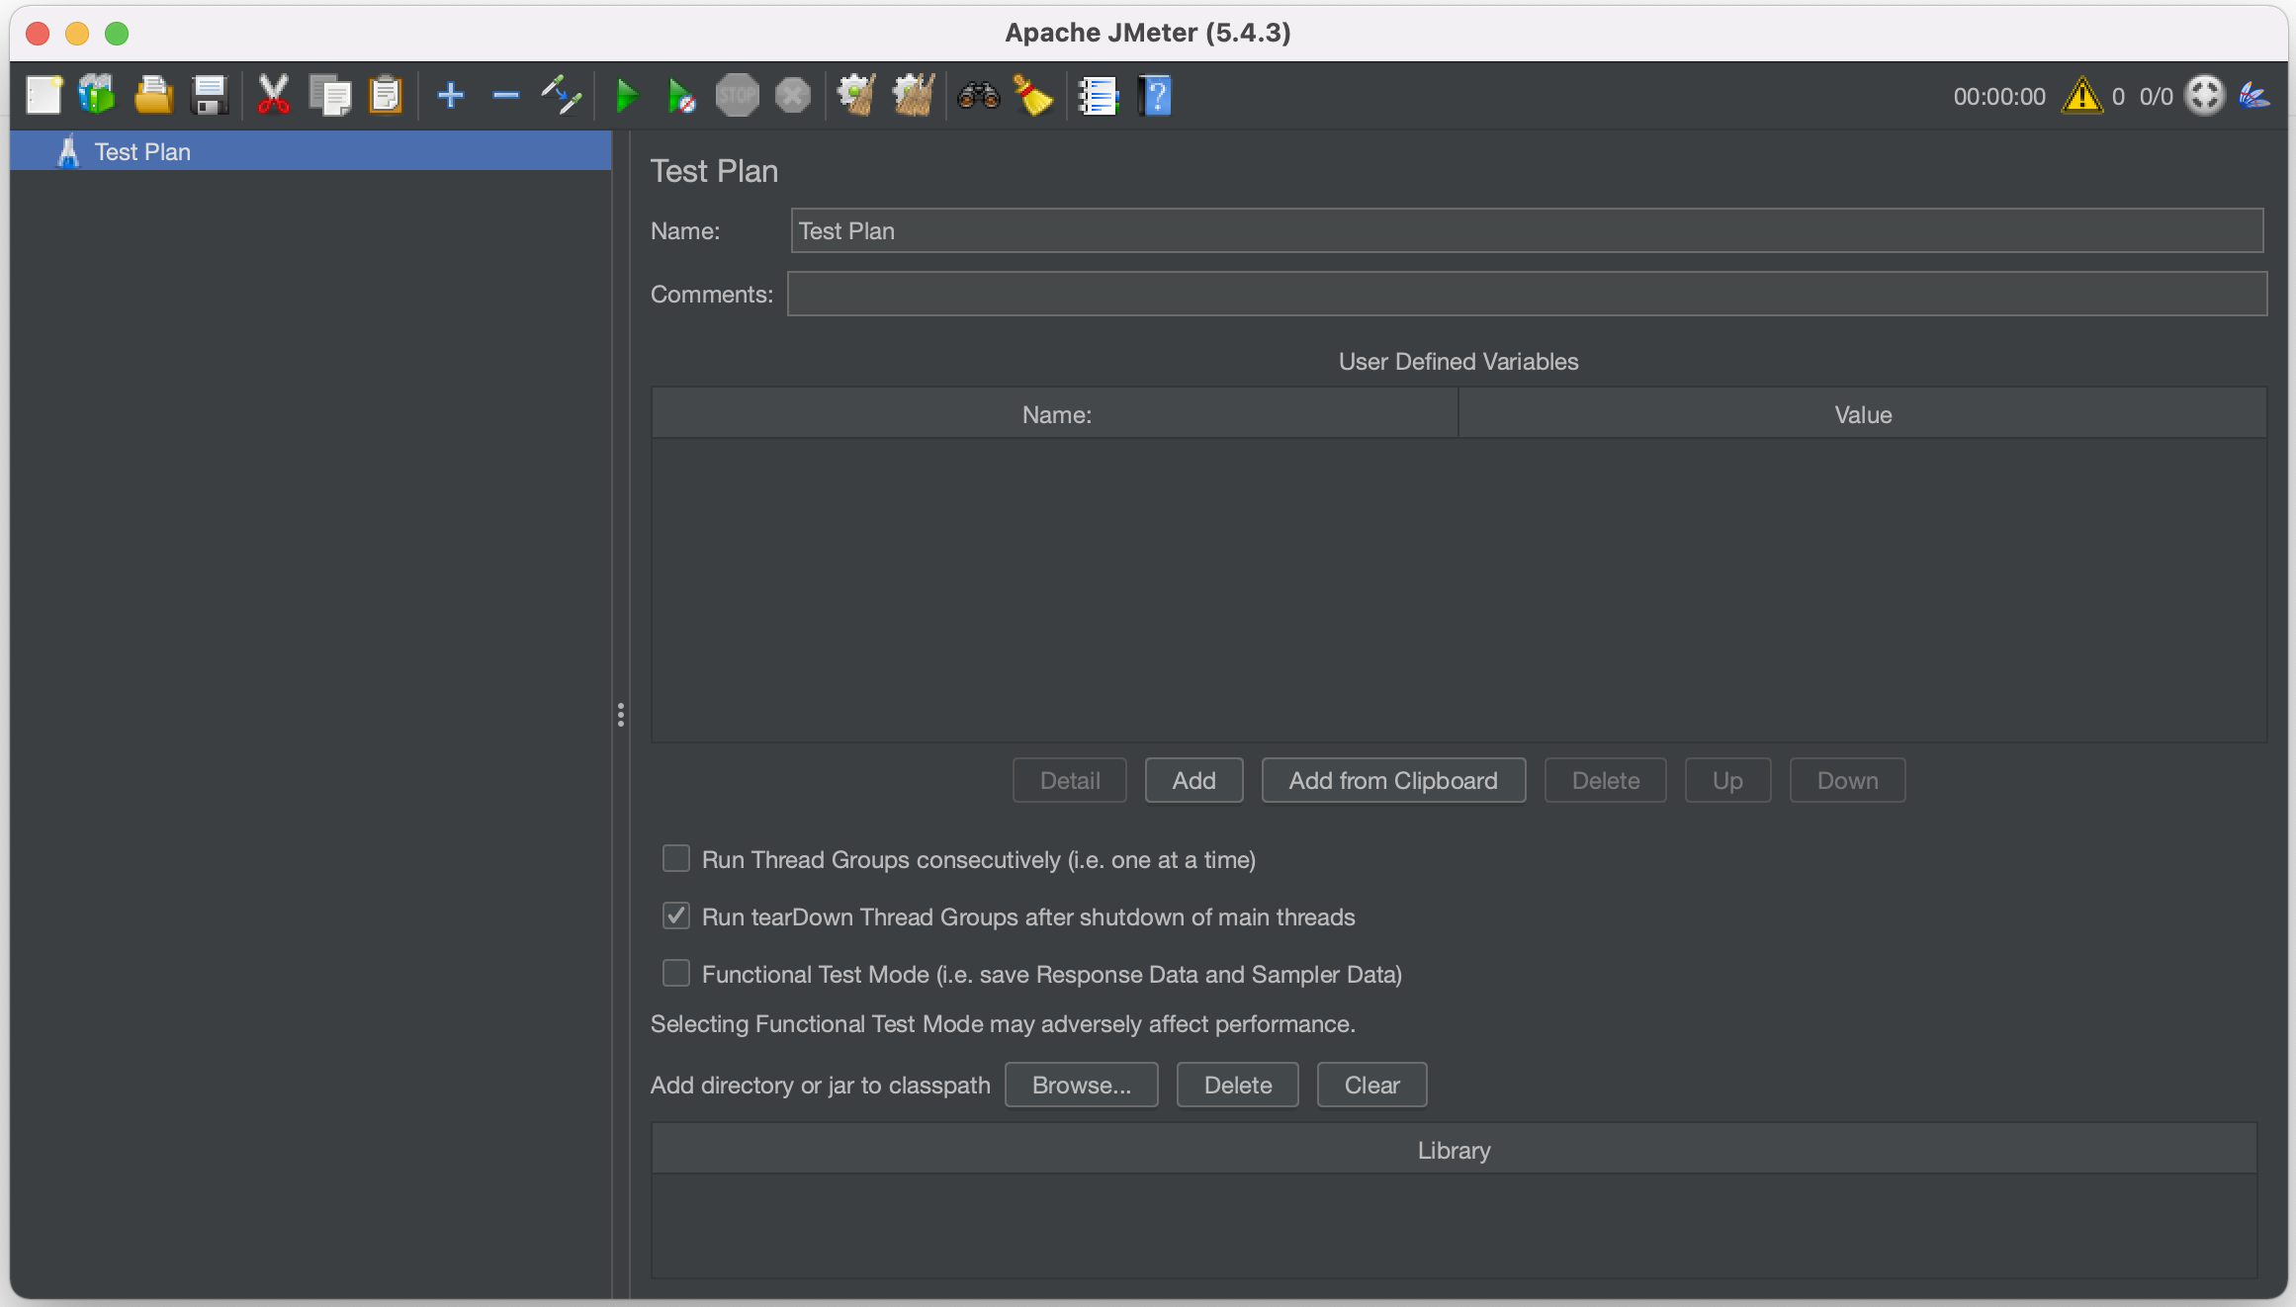Enable Run Thread Groups consecutively checkbox

point(676,858)
